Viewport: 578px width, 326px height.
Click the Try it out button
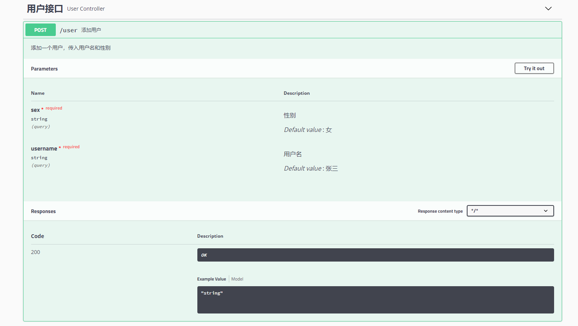534,68
